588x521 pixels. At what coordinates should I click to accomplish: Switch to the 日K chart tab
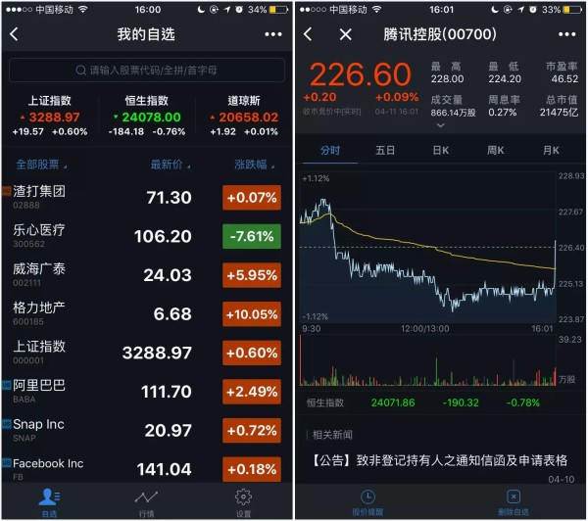(441, 150)
